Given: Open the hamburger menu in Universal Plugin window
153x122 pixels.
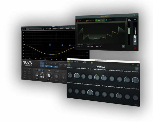Looking at the screenshot, I should click(x=138, y=65).
